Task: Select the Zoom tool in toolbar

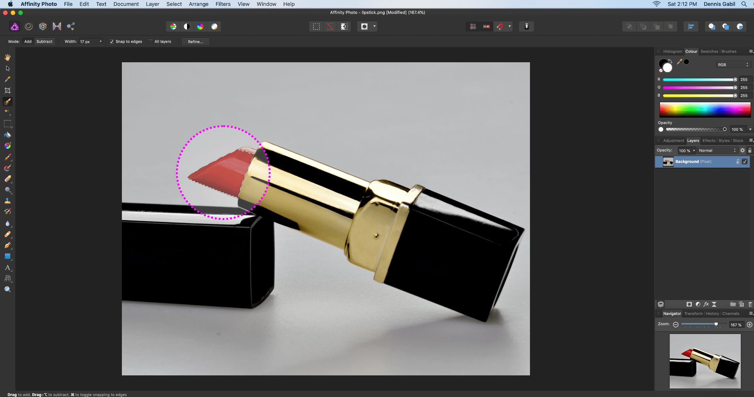Action: [7, 289]
